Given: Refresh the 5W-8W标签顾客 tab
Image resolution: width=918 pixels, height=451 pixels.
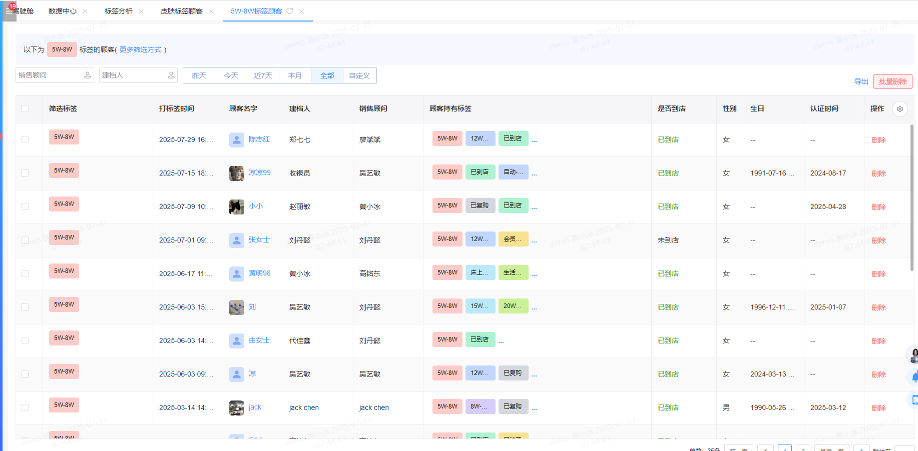Looking at the screenshot, I should click(x=290, y=11).
